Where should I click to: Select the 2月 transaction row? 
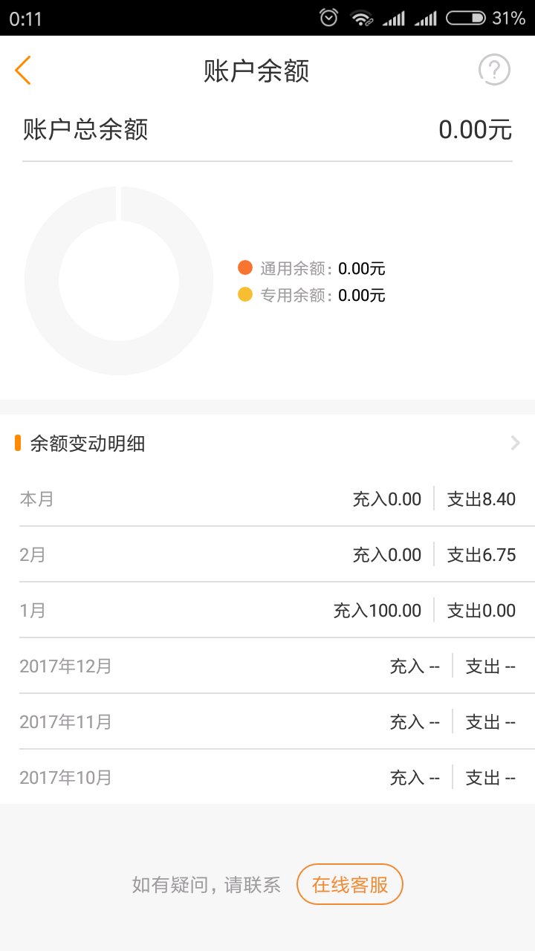pos(267,554)
